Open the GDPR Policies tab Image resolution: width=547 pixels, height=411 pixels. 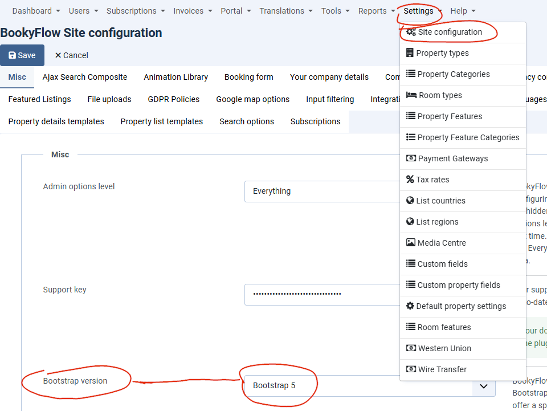pos(173,99)
